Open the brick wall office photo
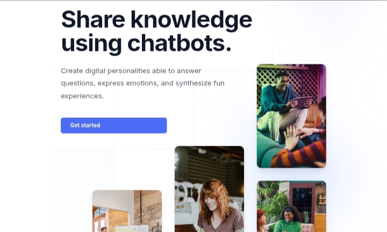Viewport: 387px width, 232px height. [x=127, y=211]
